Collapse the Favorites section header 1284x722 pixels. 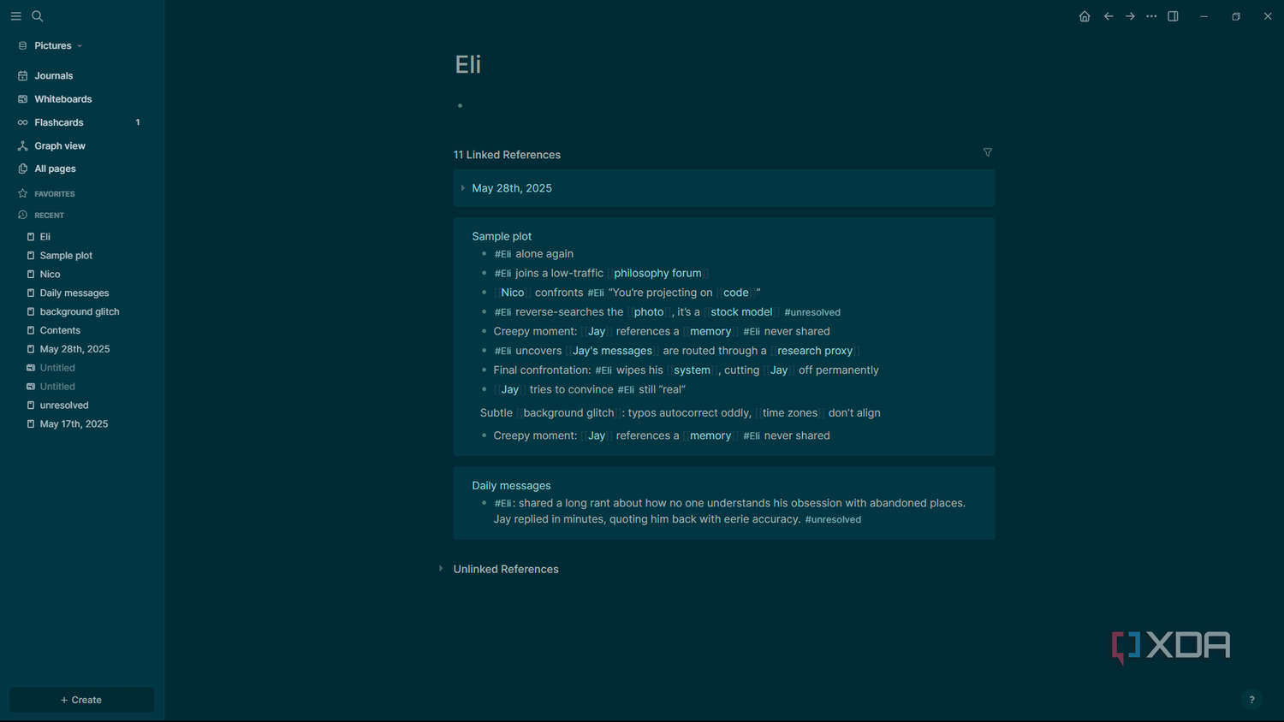[x=54, y=194]
